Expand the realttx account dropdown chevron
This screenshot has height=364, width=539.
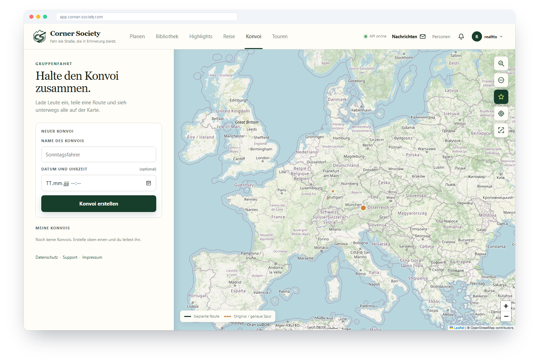tap(501, 36)
